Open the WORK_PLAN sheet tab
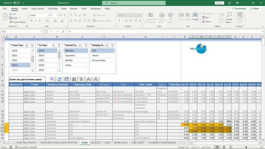 120,143
